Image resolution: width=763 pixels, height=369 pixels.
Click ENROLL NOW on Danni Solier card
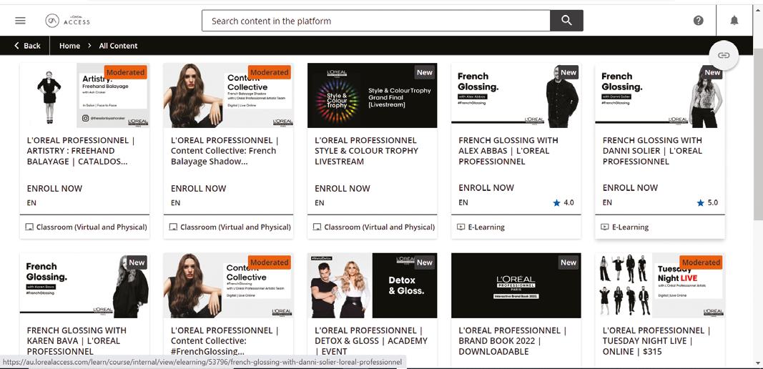[630, 188]
